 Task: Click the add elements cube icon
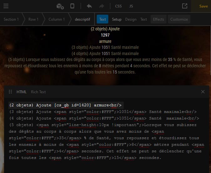[60, 6]
